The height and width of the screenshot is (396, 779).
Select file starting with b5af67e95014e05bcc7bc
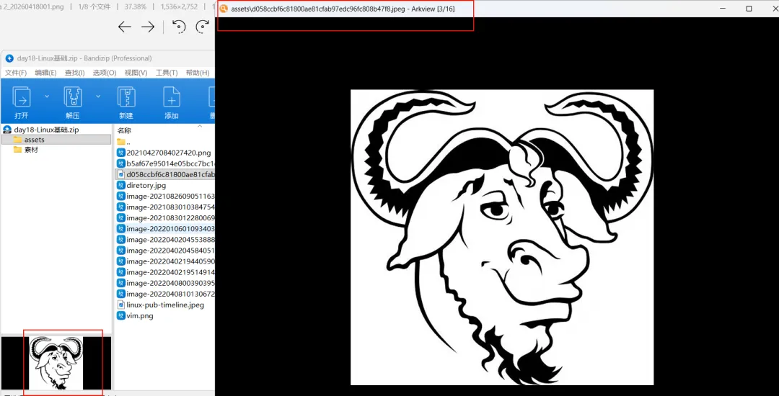click(170, 163)
